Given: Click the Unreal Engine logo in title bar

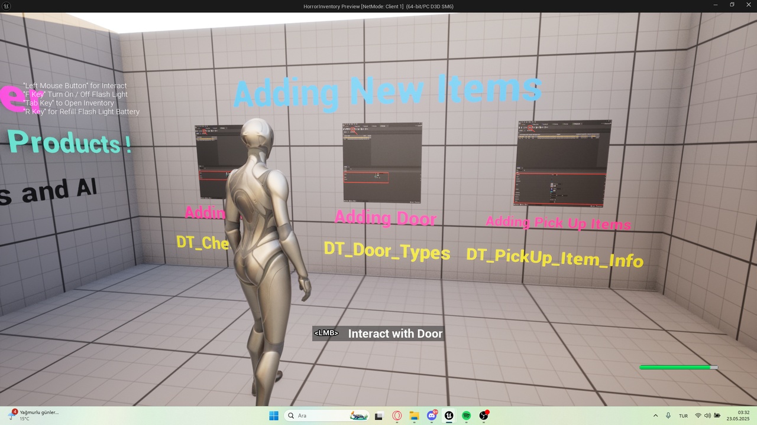Looking at the screenshot, I should [6, 6].
